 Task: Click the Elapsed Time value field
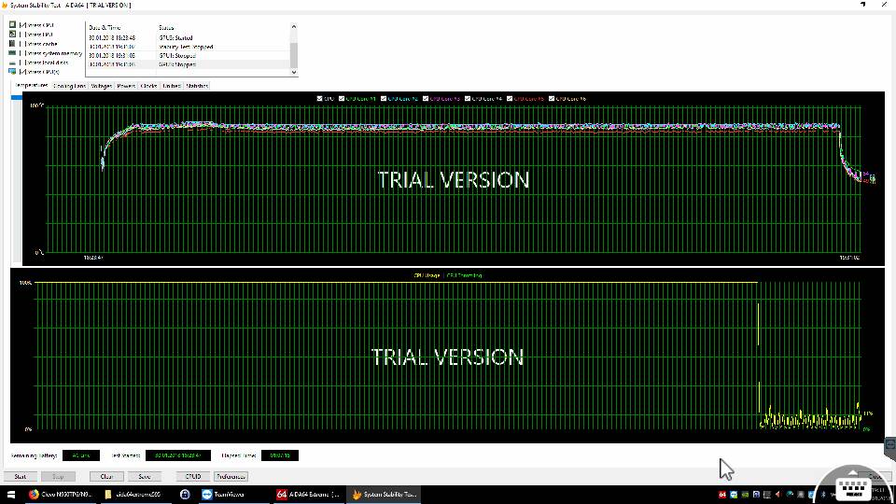point(279,455)
